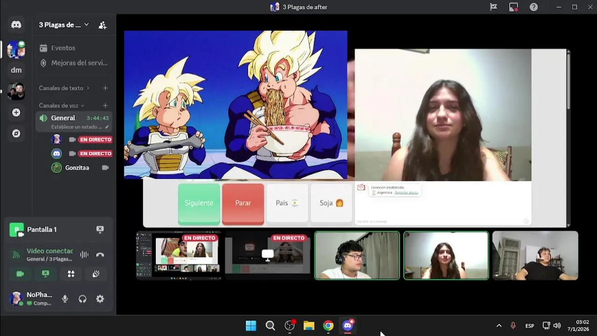
Task: Toggle screen share in voice panel
Action: click(x=45, y=274)
